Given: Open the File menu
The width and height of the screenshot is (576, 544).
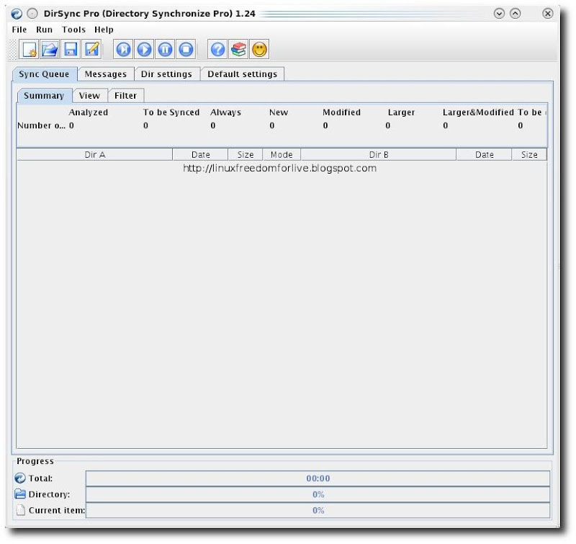Looking at the screenshot, I should pyautogui.click(x=19, y=30).
